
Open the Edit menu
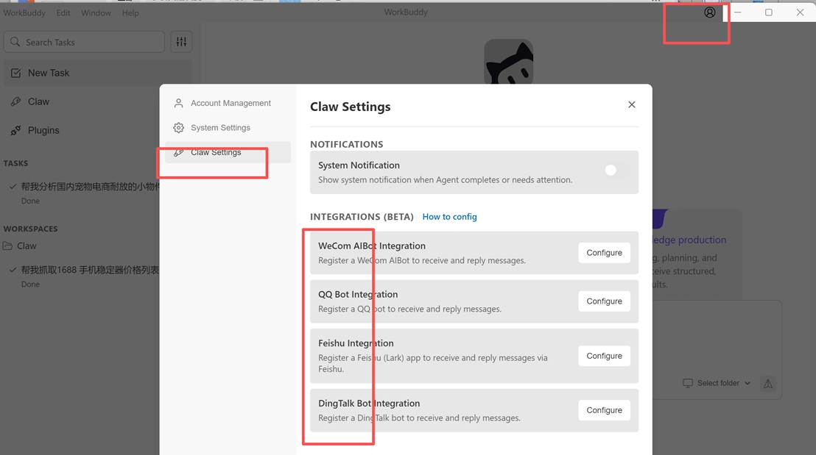coord(63,12)
